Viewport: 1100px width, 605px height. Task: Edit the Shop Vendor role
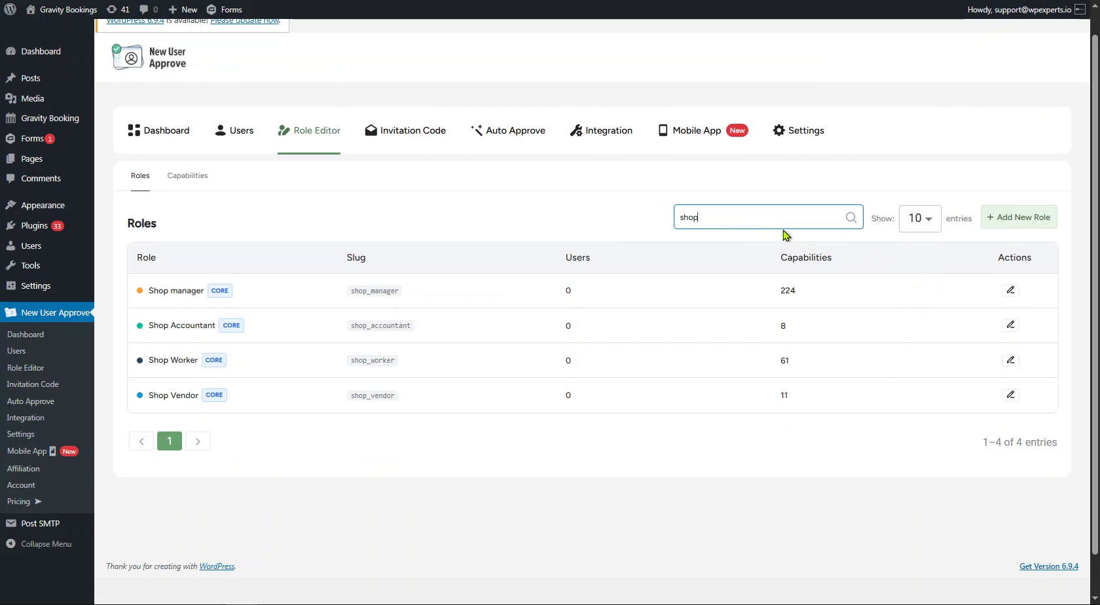click(1010, 395)
